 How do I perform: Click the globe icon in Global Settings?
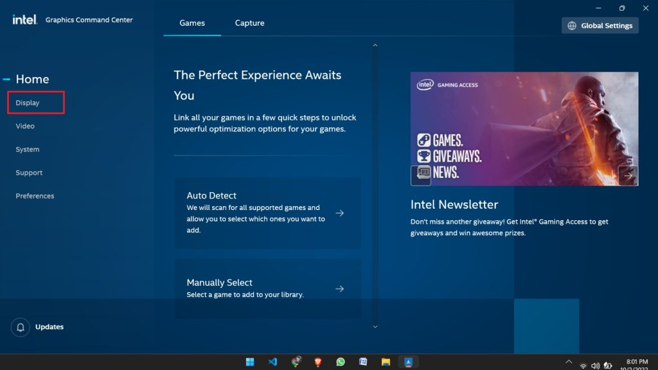[x=572, y=26]
